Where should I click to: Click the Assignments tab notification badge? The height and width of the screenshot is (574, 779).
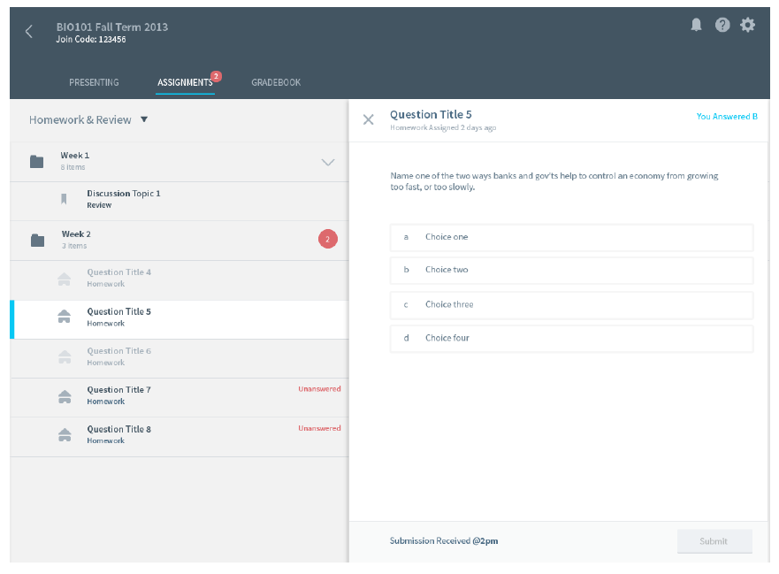point(216,76)
